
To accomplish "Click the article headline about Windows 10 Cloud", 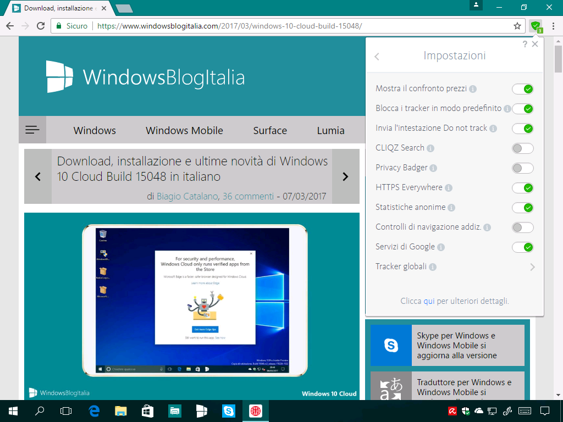I will click(x=192, y=169).
